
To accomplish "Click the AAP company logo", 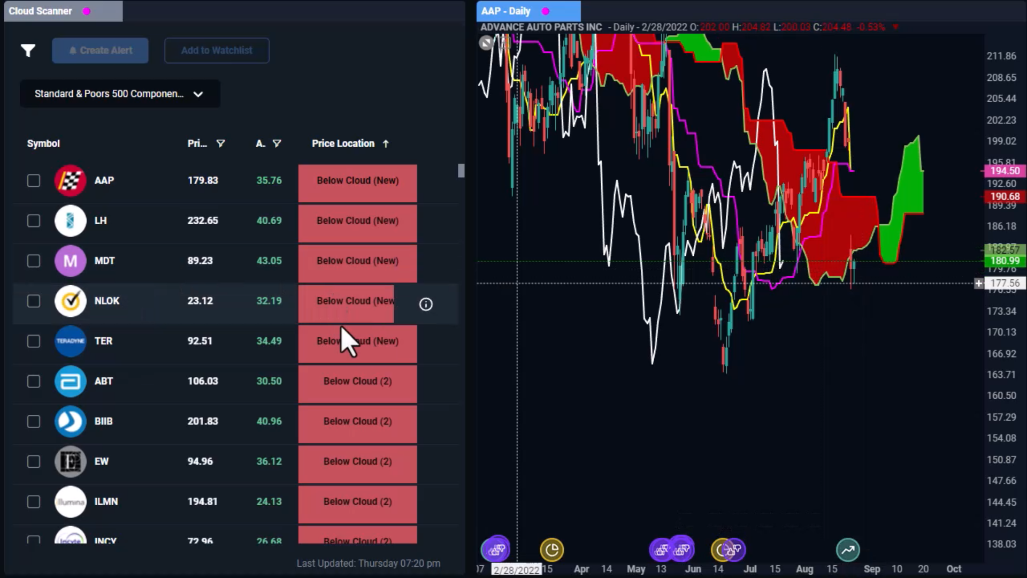I will pos(70,180).
